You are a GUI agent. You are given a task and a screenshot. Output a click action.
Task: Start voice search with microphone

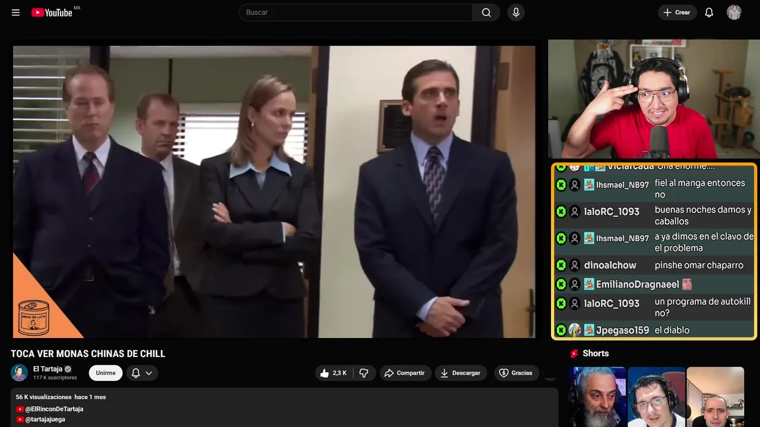(x=515, y=12)
